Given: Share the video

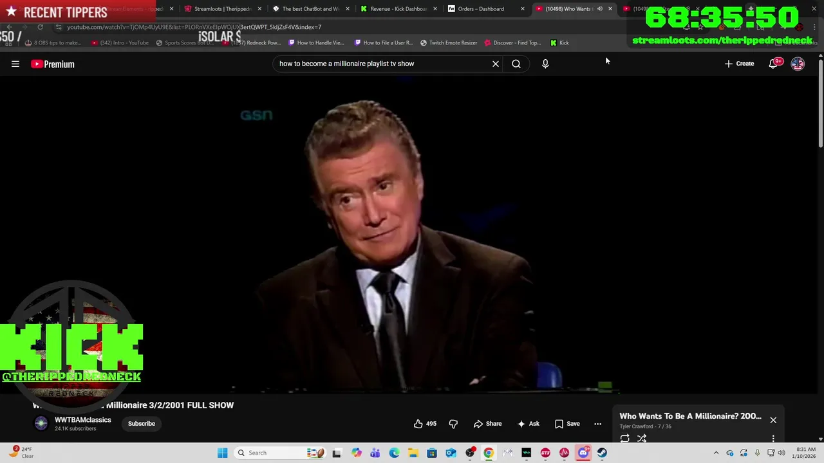Looking at the screenshot, I should click(487, 424).
